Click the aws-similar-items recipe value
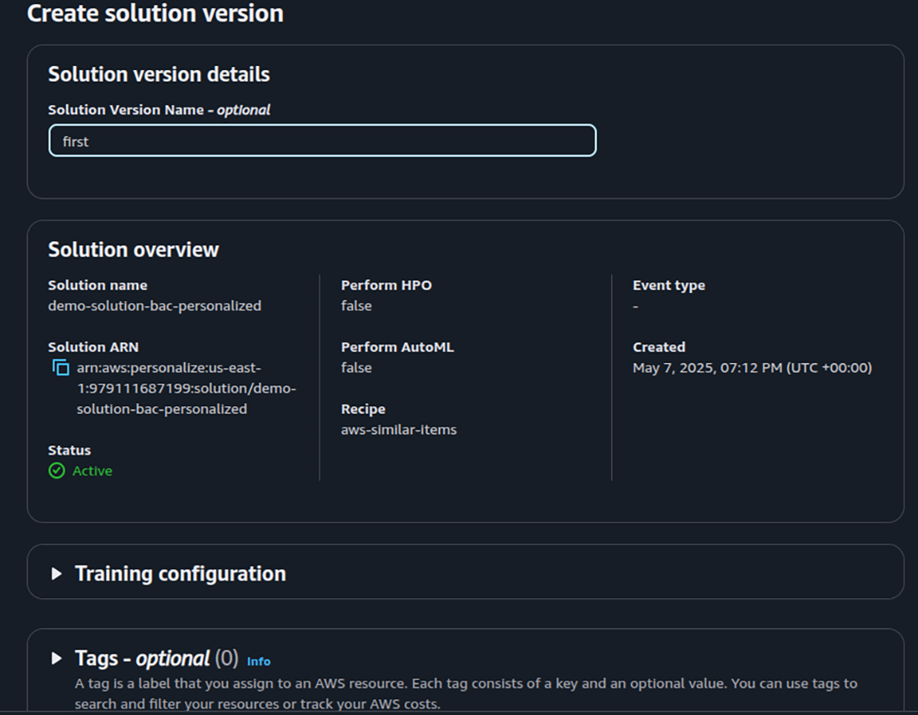The image size is (918, 715). click(399, 430)
